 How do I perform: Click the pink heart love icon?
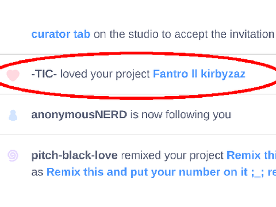coord(13,75)
